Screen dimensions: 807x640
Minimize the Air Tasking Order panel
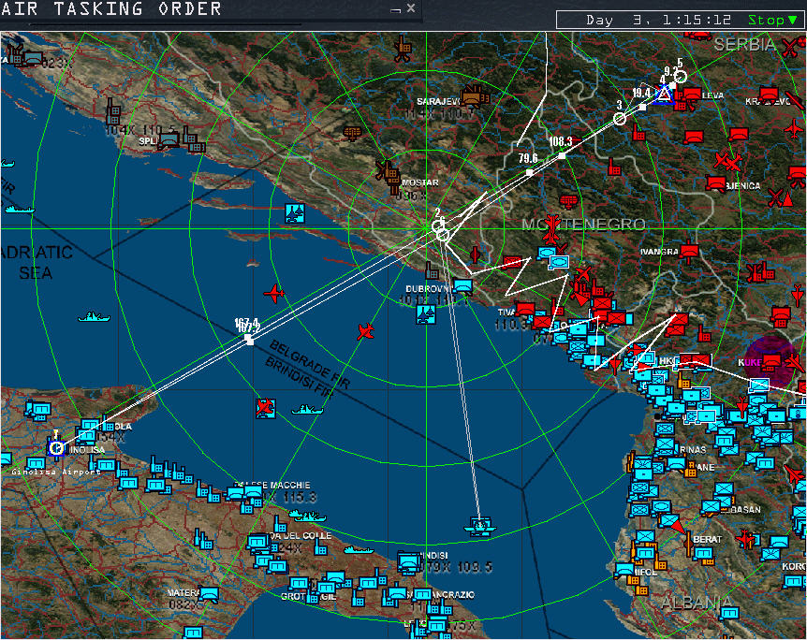396,9
